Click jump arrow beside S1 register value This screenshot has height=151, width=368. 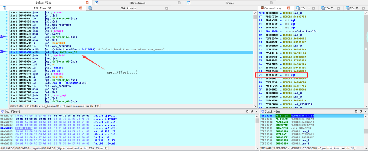tap(280, 75)
